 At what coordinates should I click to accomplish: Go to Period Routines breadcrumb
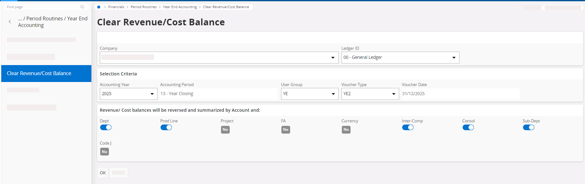pyautogui.click(x=144, y=7)
